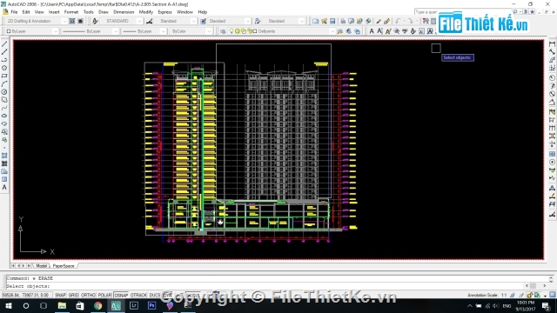Toggle POLAR tracking in status bar
Viewport: 557px width, 313px height.
click(104, 296)
